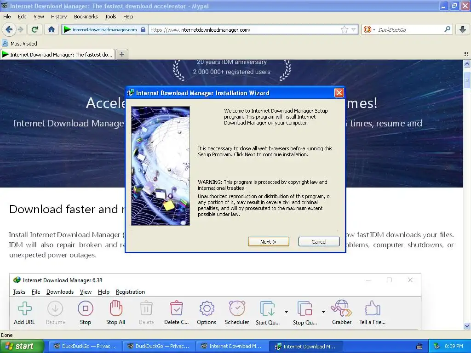Click in the DuckDuckGo search field
The height and width of the screenshot is (353, 471).
tap(409, 29)
